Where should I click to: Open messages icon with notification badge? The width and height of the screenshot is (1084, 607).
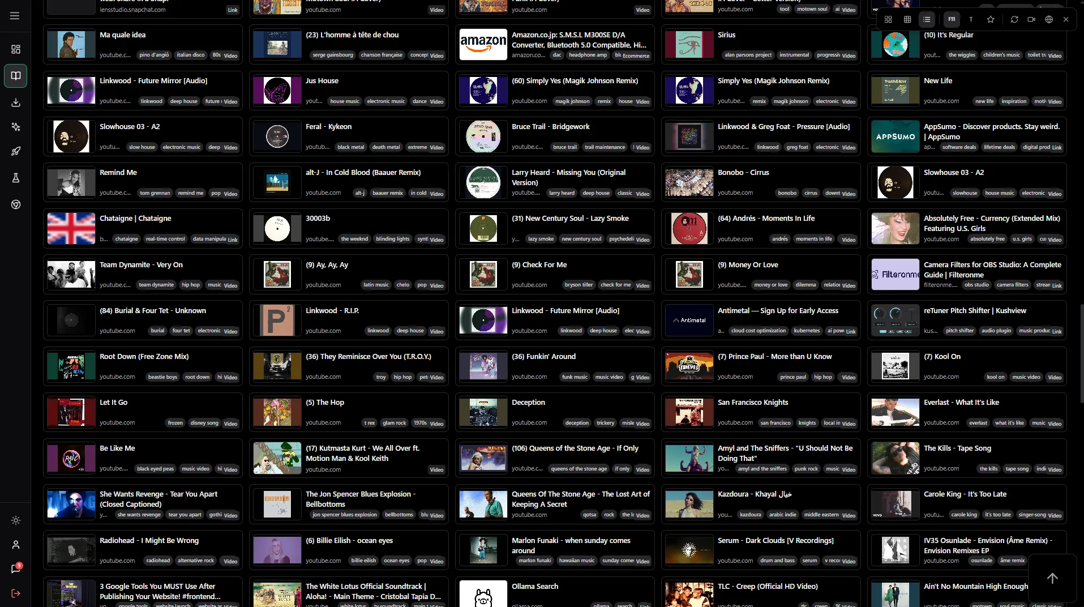point(16,568)
